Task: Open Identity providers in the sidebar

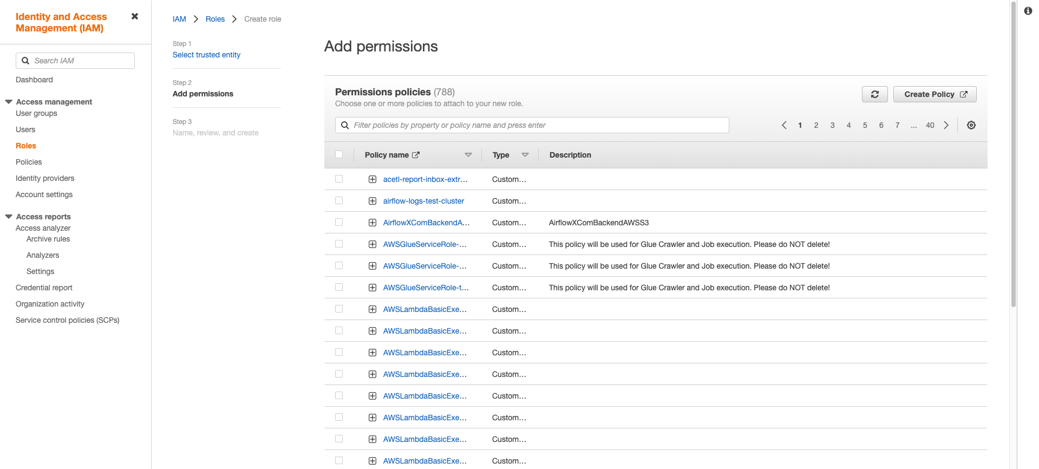Action: (45, 178)
